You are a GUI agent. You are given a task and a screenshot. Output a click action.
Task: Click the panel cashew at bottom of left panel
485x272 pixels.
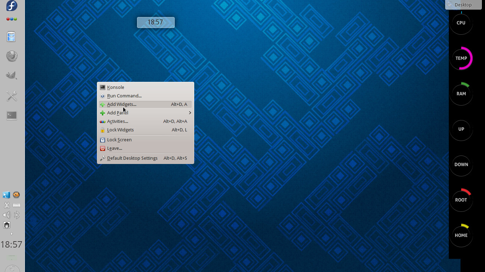[x=12, y=268]
